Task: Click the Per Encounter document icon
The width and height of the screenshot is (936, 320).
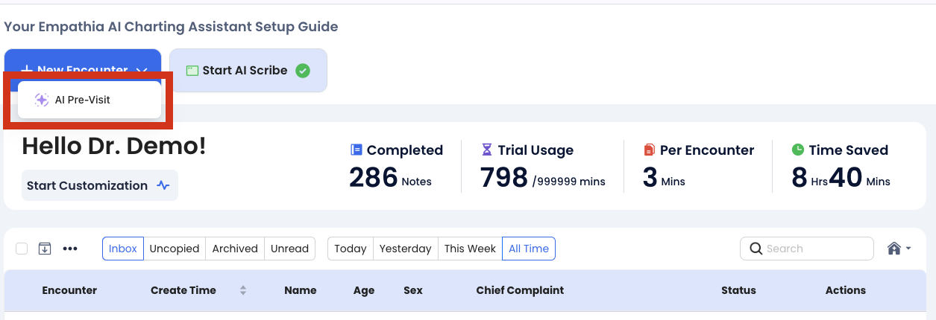Action: click(x=649, y=150)
